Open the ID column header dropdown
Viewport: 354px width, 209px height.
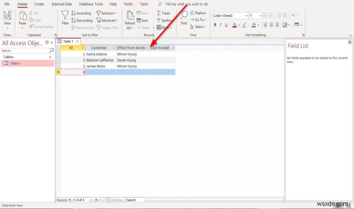click(x=83, y=48)
